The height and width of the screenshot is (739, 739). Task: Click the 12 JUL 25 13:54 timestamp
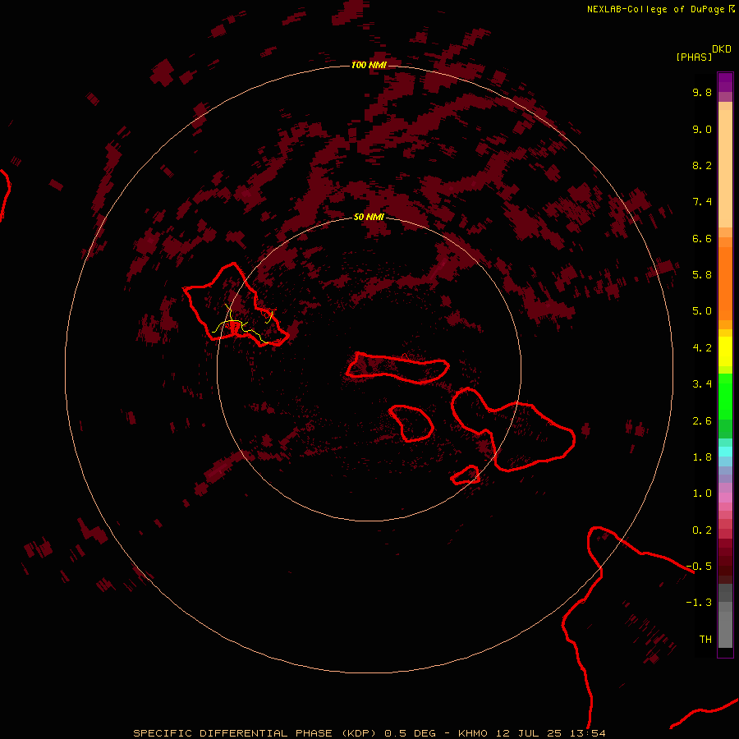(x=550, y=733)
